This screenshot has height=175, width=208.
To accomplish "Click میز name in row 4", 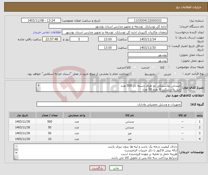I will pyautogui.click(x=129, y=139).
